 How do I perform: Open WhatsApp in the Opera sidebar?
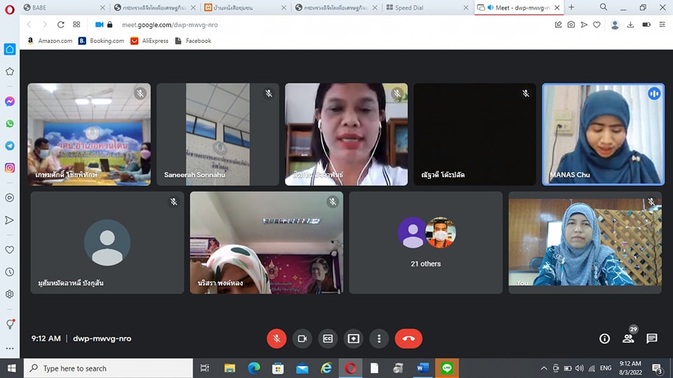[10, 123]
